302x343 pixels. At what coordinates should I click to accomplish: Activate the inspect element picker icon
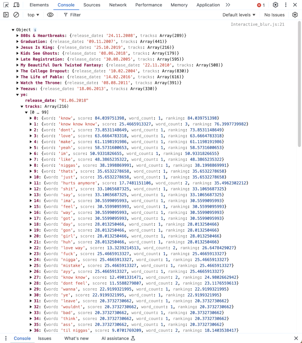click(6, 5)
